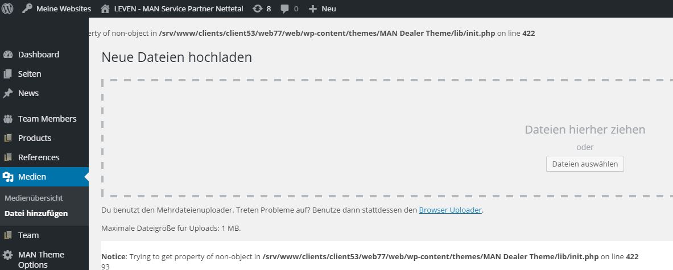673x270 pixels.
Task: Select Datei hinzufügen submenu entry
Action: [36, 213]
